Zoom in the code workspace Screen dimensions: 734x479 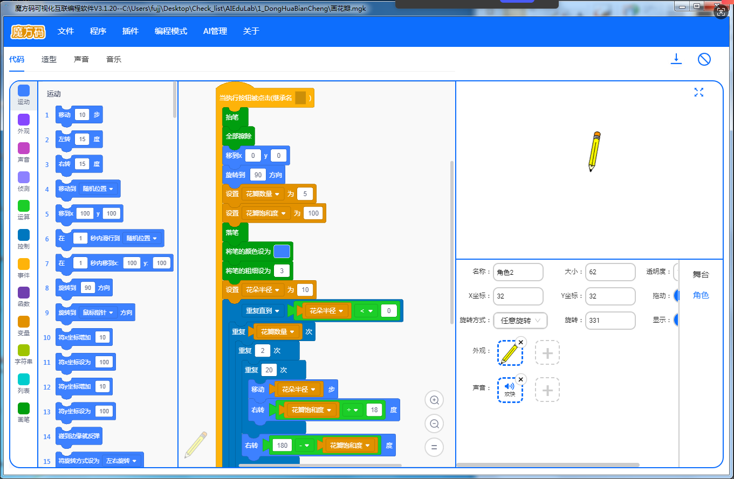coord(434,400)
